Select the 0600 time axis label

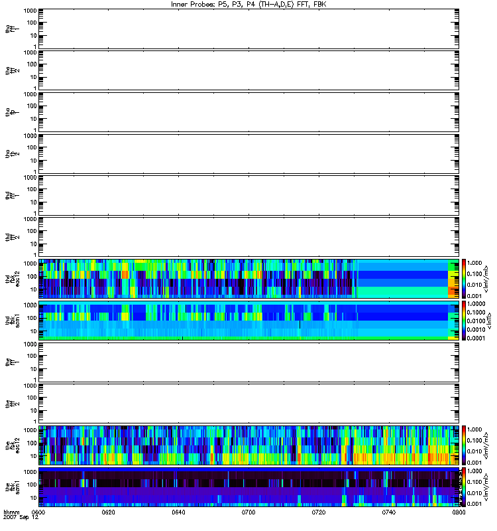coord(38,512)
